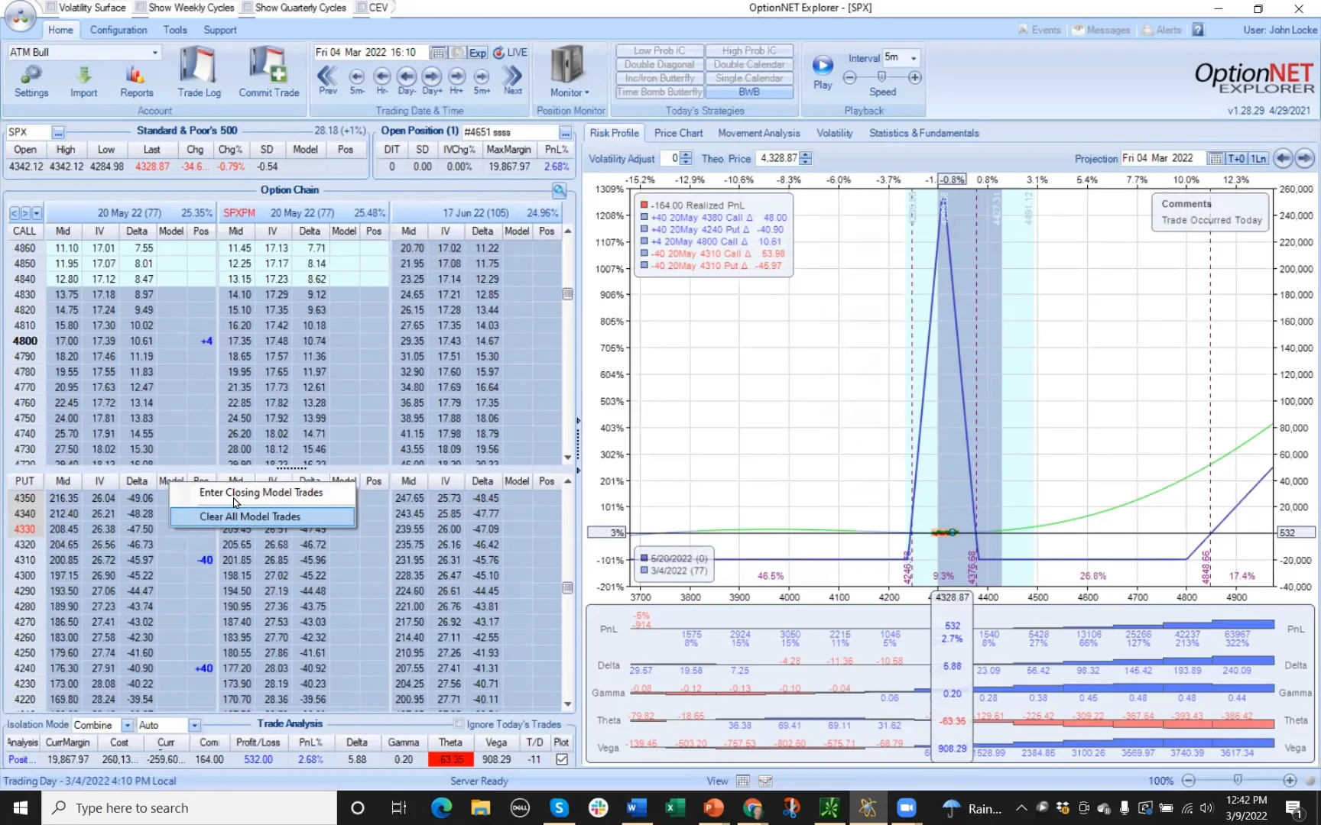Advance one hour with Hr+
This screenshot has width=1321, height=825.
457,79
